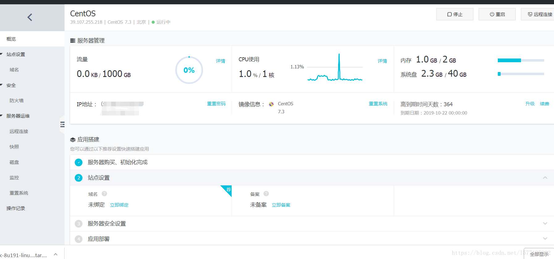This screenshot has height=259, width=554.
Task: Expand the 应用部署 step
Action: pos(545,239)
